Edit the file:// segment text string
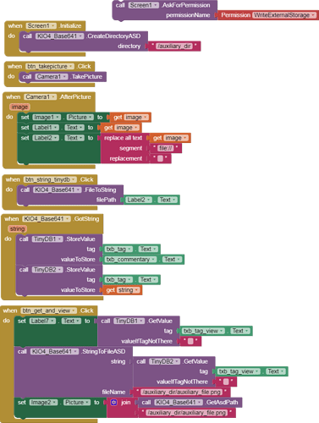This screenshot has width=319, height=423. [x=166, y=148]
